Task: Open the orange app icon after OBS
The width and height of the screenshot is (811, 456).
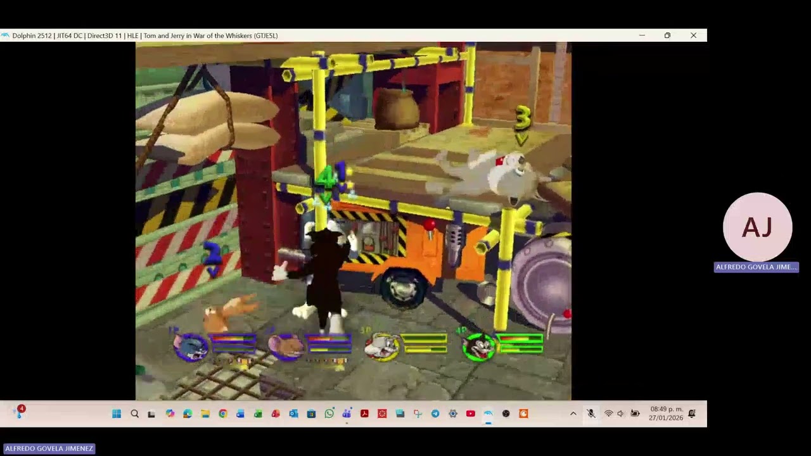Action: point(523,414)
